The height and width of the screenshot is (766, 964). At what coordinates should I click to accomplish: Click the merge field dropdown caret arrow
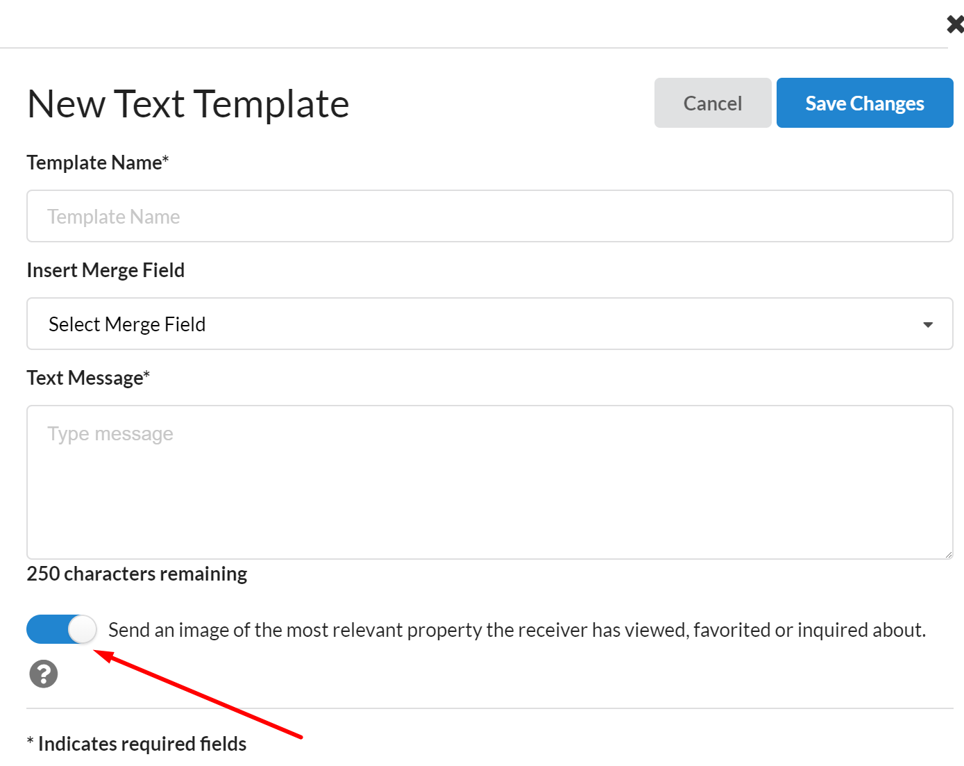click(928, 324)
